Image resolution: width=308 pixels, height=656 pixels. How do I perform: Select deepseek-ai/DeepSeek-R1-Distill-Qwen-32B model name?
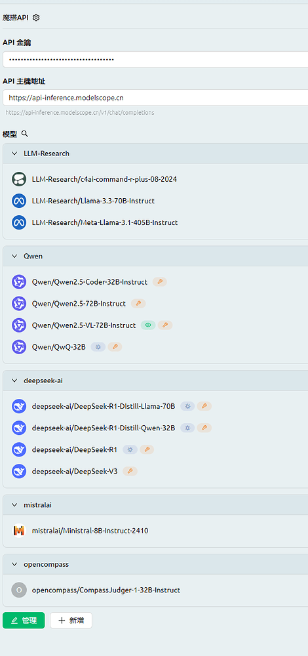(104, 428)
